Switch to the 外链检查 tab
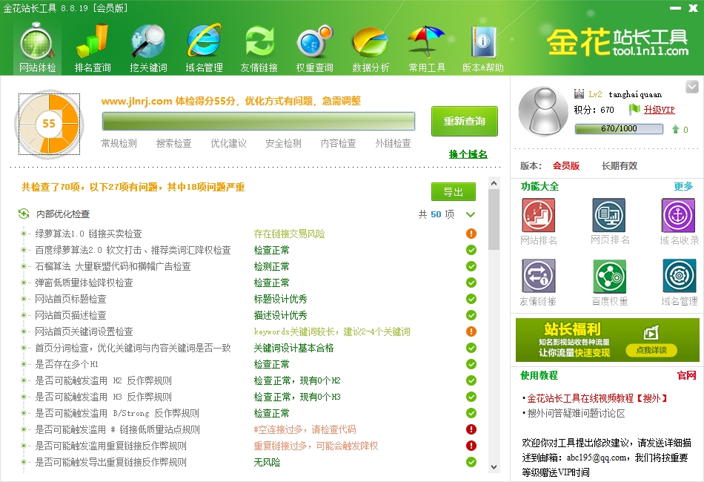Image resolution: width=704 pixels, height=482 pixels. [x=393, y=144]
